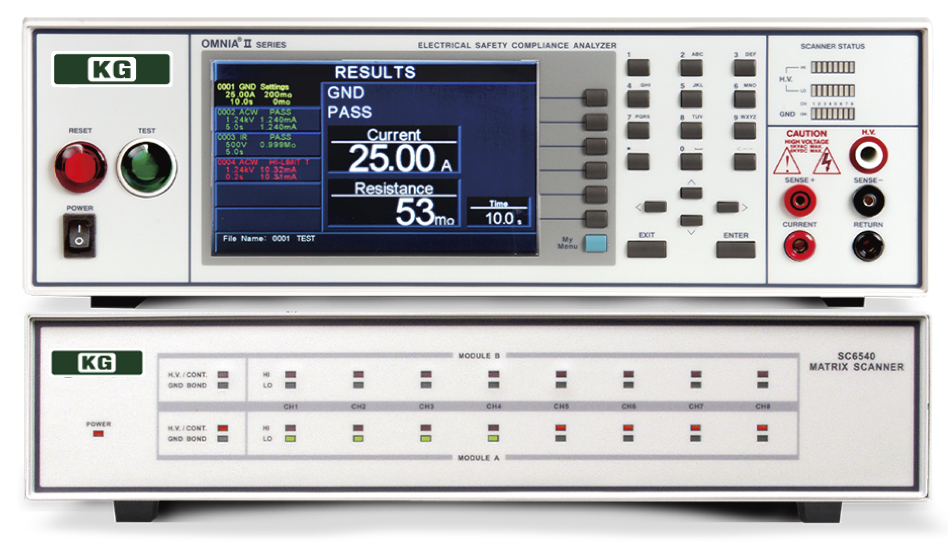The width and height of the screenshot is (948, 543).
Task: Click 'File Name: 0001 TEST' on screen
Action: 269,239
